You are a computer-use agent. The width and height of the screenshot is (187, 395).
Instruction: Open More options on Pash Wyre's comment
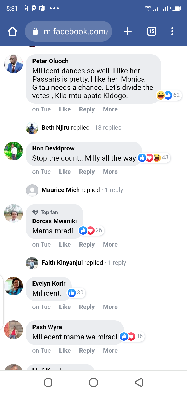pyautogui.click(x=110, y=351)
